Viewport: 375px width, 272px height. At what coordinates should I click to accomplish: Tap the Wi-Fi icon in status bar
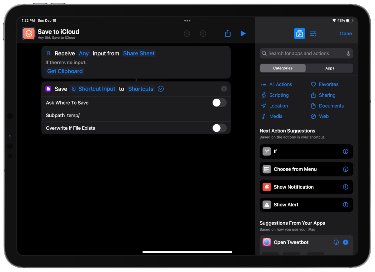(x=334, y=21)
